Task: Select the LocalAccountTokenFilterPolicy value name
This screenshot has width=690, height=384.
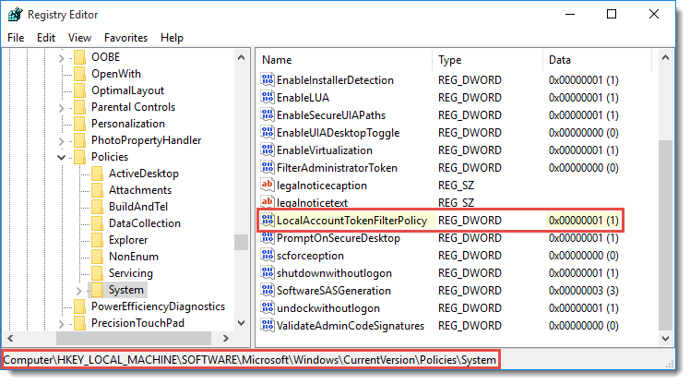Action: click(x=351, y=221)
